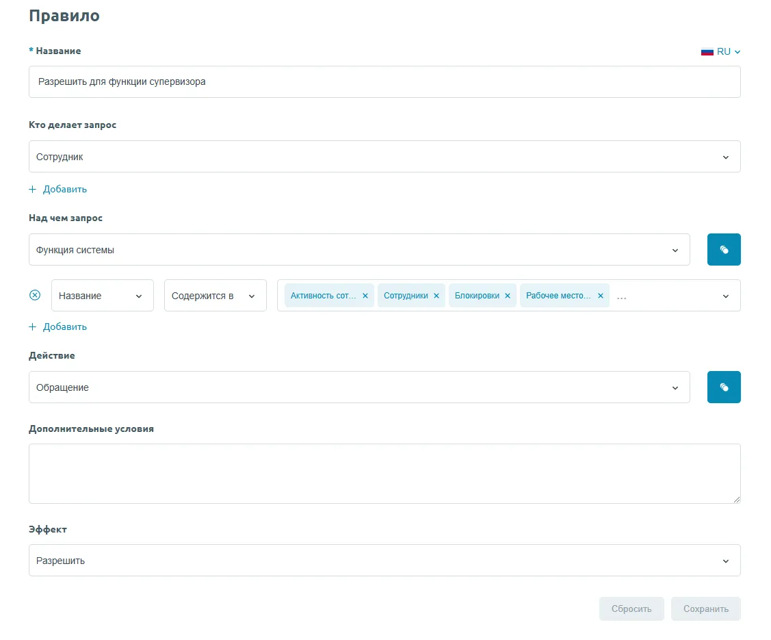Click "Добавить" under Над чем запрос
This screenshot has width=771, height=640.
[58, 327]
